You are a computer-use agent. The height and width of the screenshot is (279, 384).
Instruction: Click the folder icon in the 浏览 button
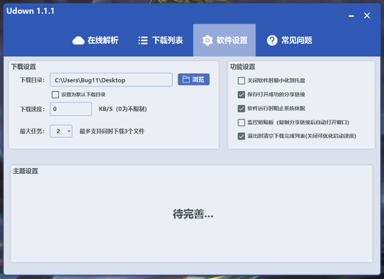tap(186, 79)
